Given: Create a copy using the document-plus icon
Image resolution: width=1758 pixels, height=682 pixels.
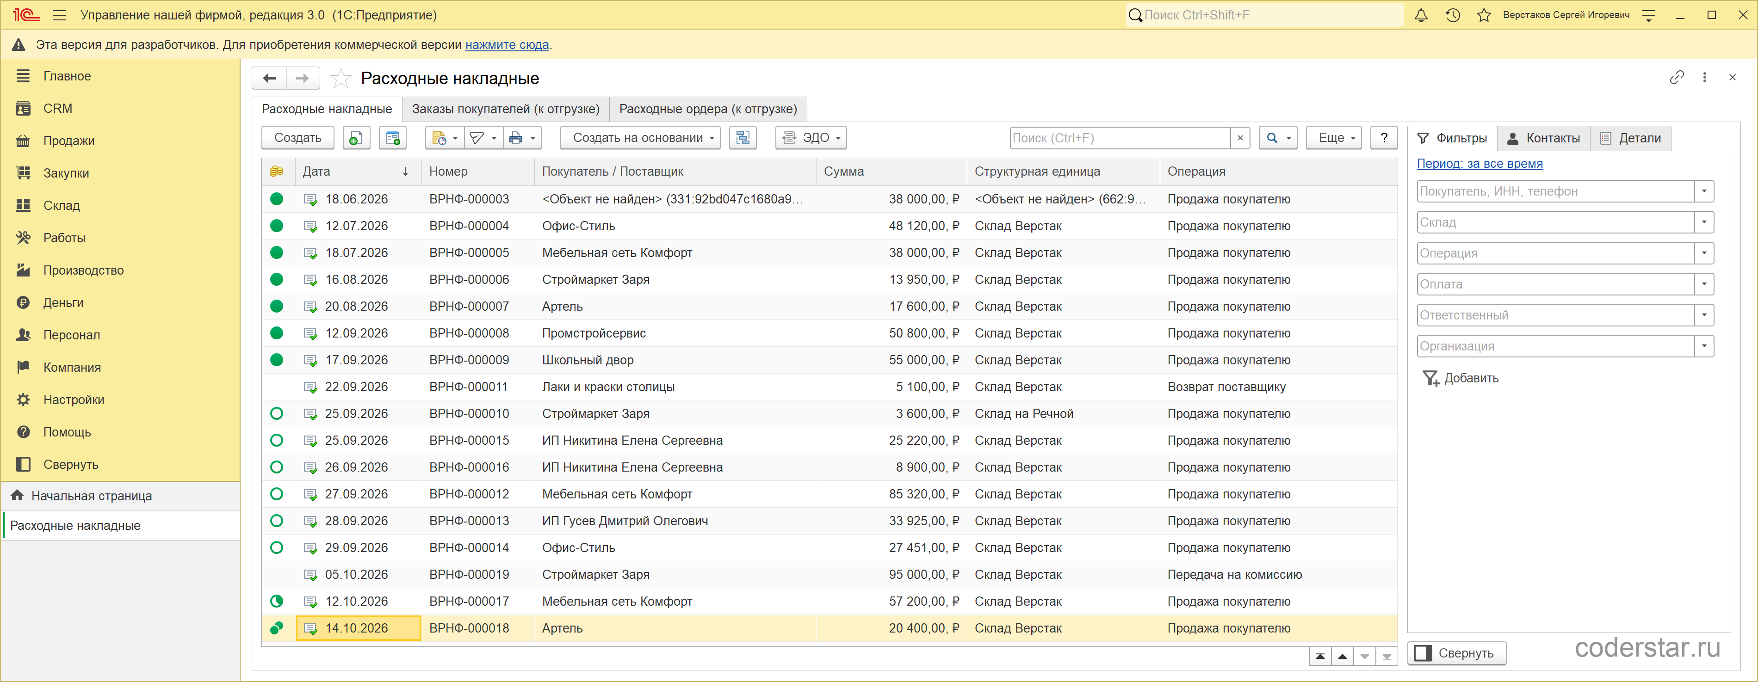Looking at the screenshot, I should (356, 138).
